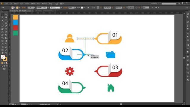This screenshot has height=107, width=190.
Task: Select the Column Graph tool
Action: pos(6,47)
